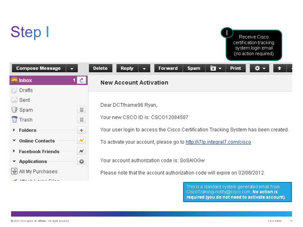Click the expiry date 02/06/2012 line

pos(183,173)
